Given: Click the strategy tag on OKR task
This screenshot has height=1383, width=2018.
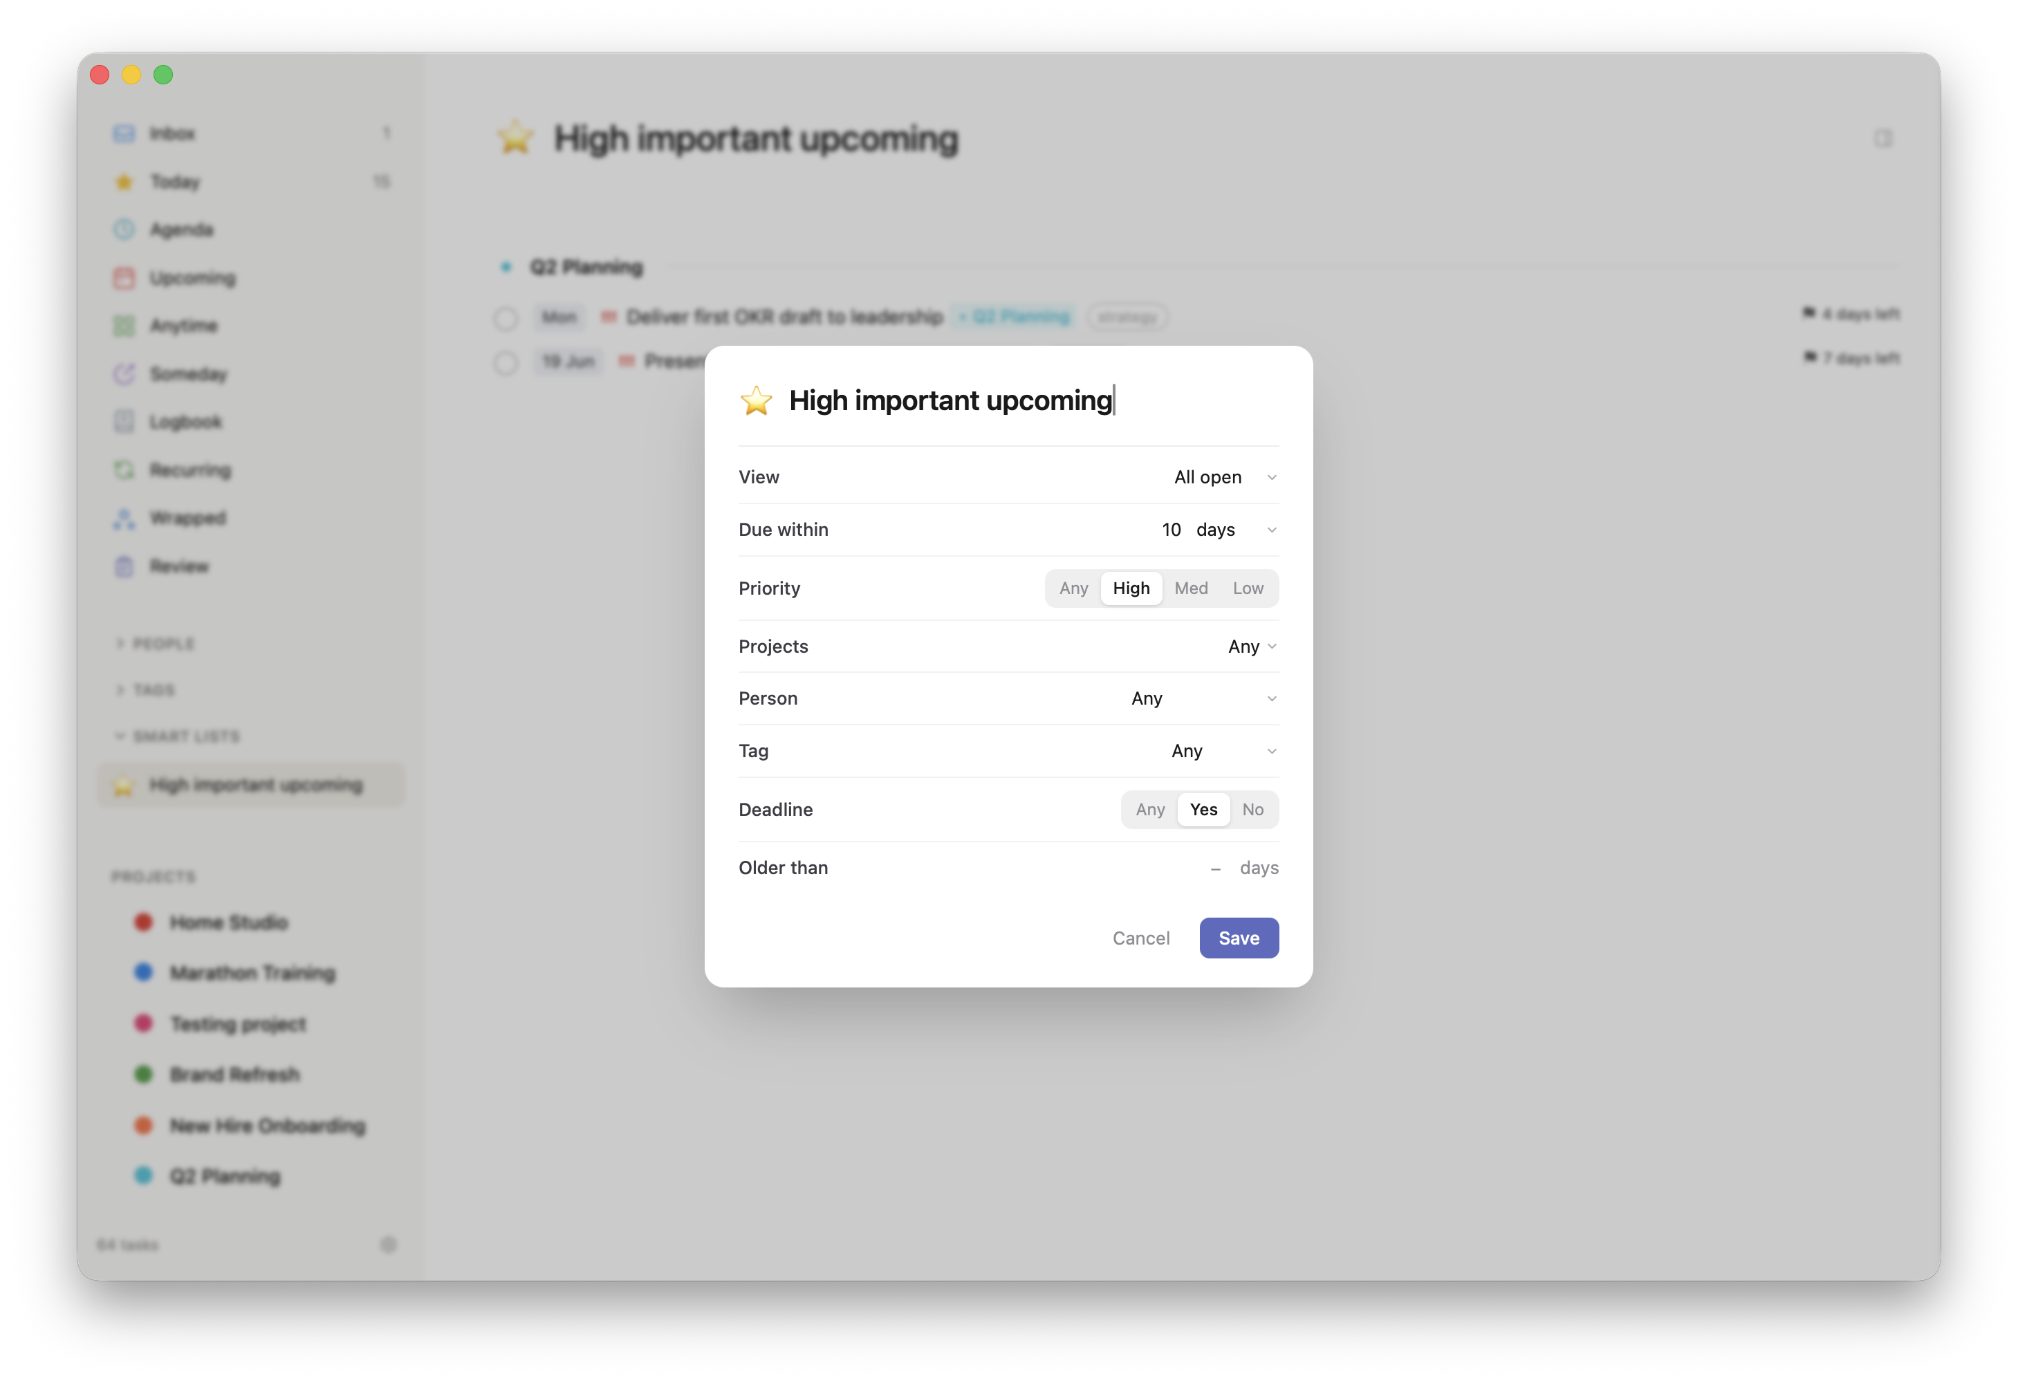Looking at the screenshot, I should (1127, 317).
